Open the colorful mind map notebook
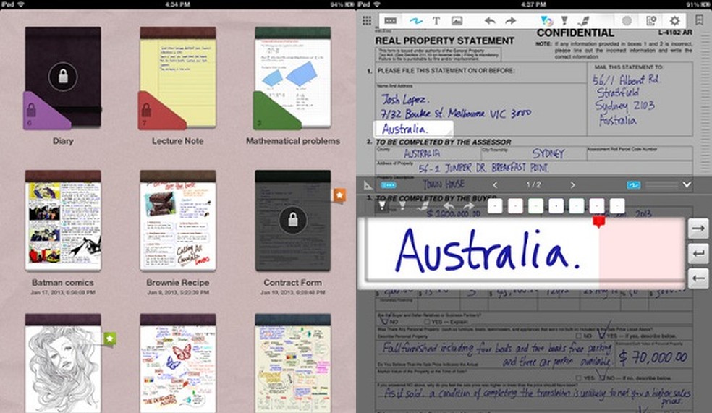Screen dimensions: 712x413 (x=293, y=363)
